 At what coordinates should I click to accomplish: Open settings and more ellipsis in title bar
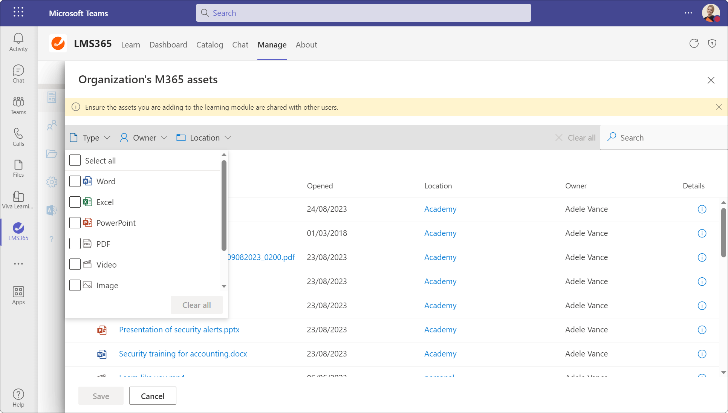click(688, 13)
